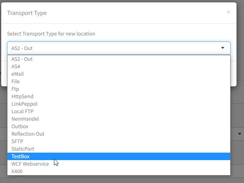The height and width of the screenshot is (183, 244).
Task: Select StaticPort from dropdown
Action: point(23,149)
